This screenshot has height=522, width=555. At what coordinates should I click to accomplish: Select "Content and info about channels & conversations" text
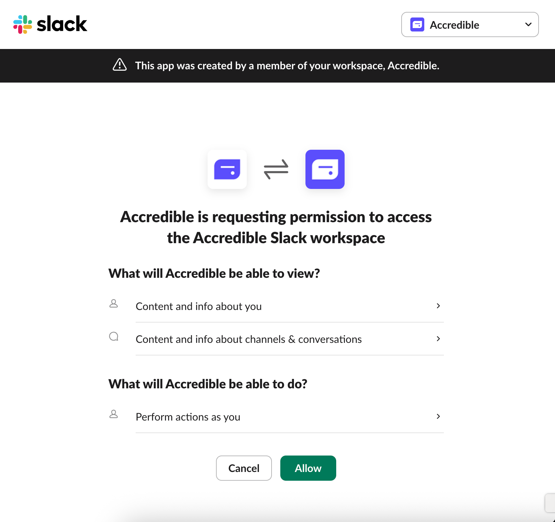(x=248, y=339)
